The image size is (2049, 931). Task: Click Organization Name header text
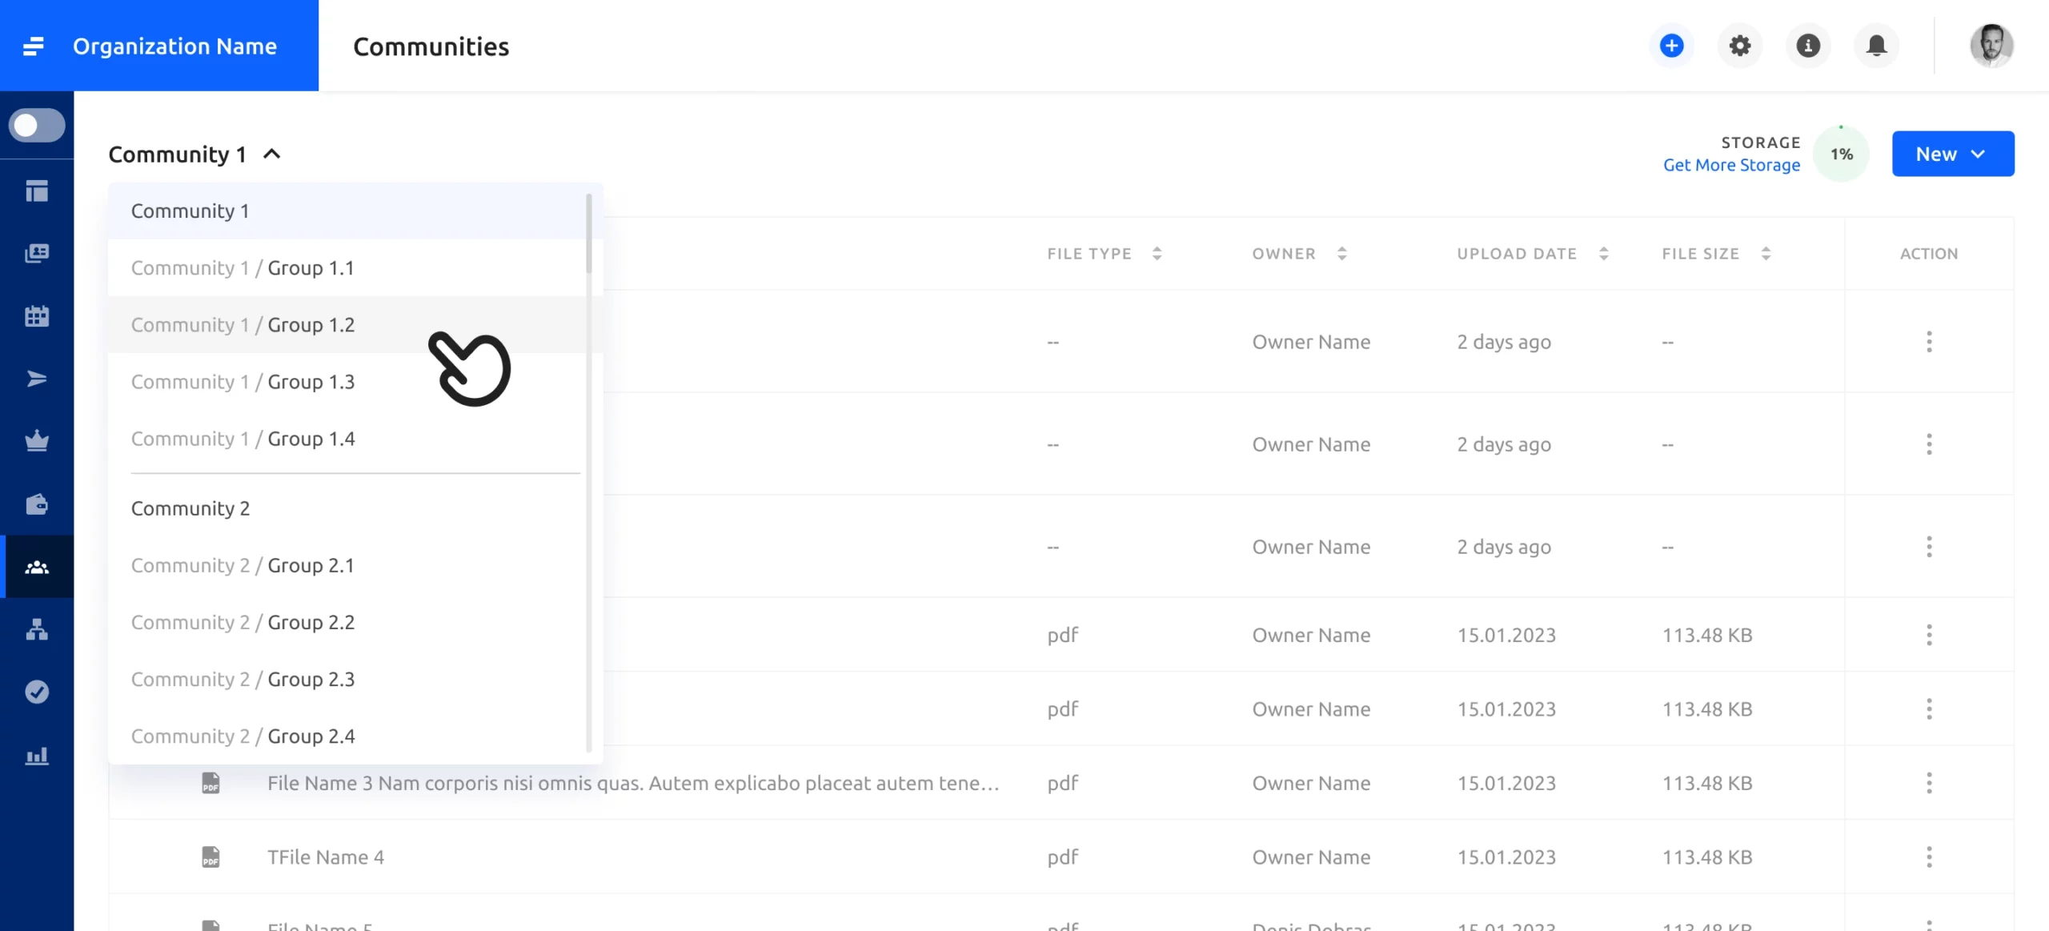(x=174, y=46)
